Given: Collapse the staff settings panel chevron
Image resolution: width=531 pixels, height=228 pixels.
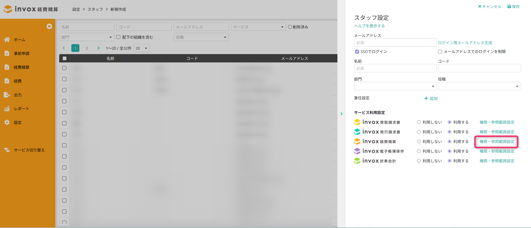Looking at the screenshot, I should 342,114.
